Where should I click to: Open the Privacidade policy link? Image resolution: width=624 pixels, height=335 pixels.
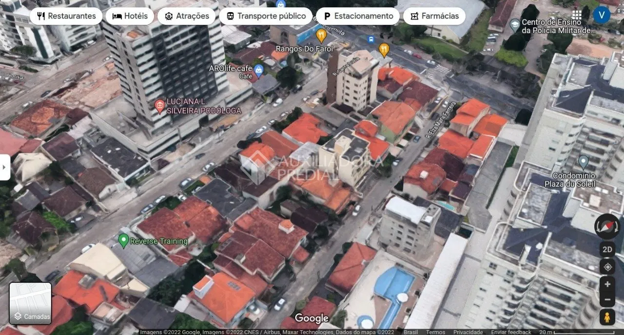(x=468, y=331)
